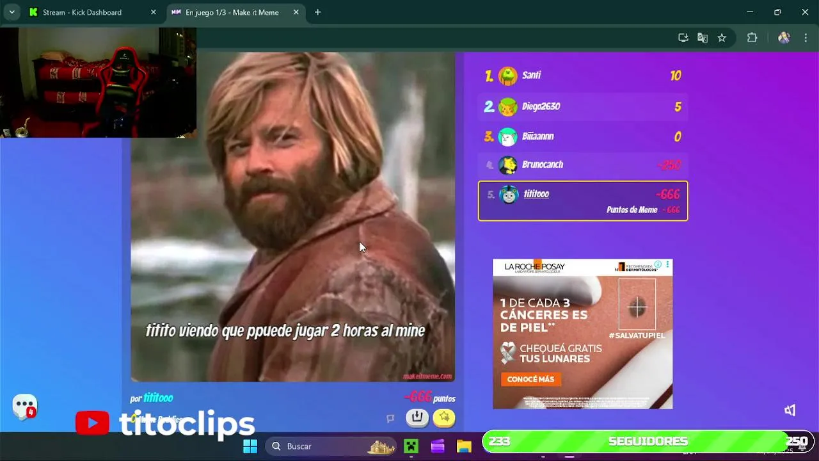Open the Windows Start menu
This screenshot has width=819, height=461.
pyautogui.click(x=250, y=446)
